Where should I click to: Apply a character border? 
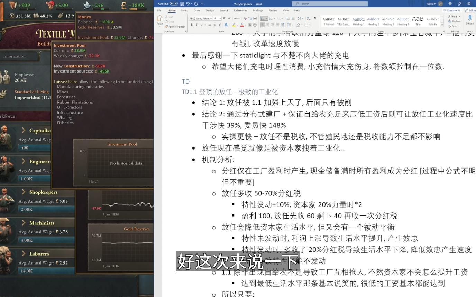(x=255, y=18)
